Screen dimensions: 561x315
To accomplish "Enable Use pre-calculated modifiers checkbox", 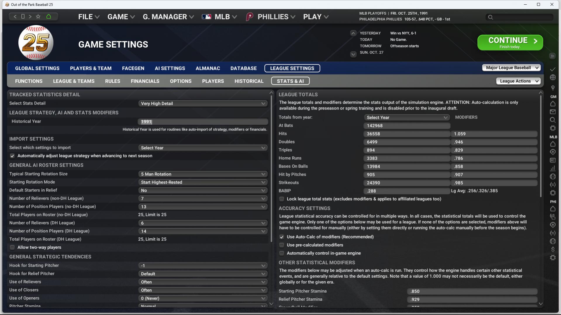I will pyautogui.click(x=282, y=245).
